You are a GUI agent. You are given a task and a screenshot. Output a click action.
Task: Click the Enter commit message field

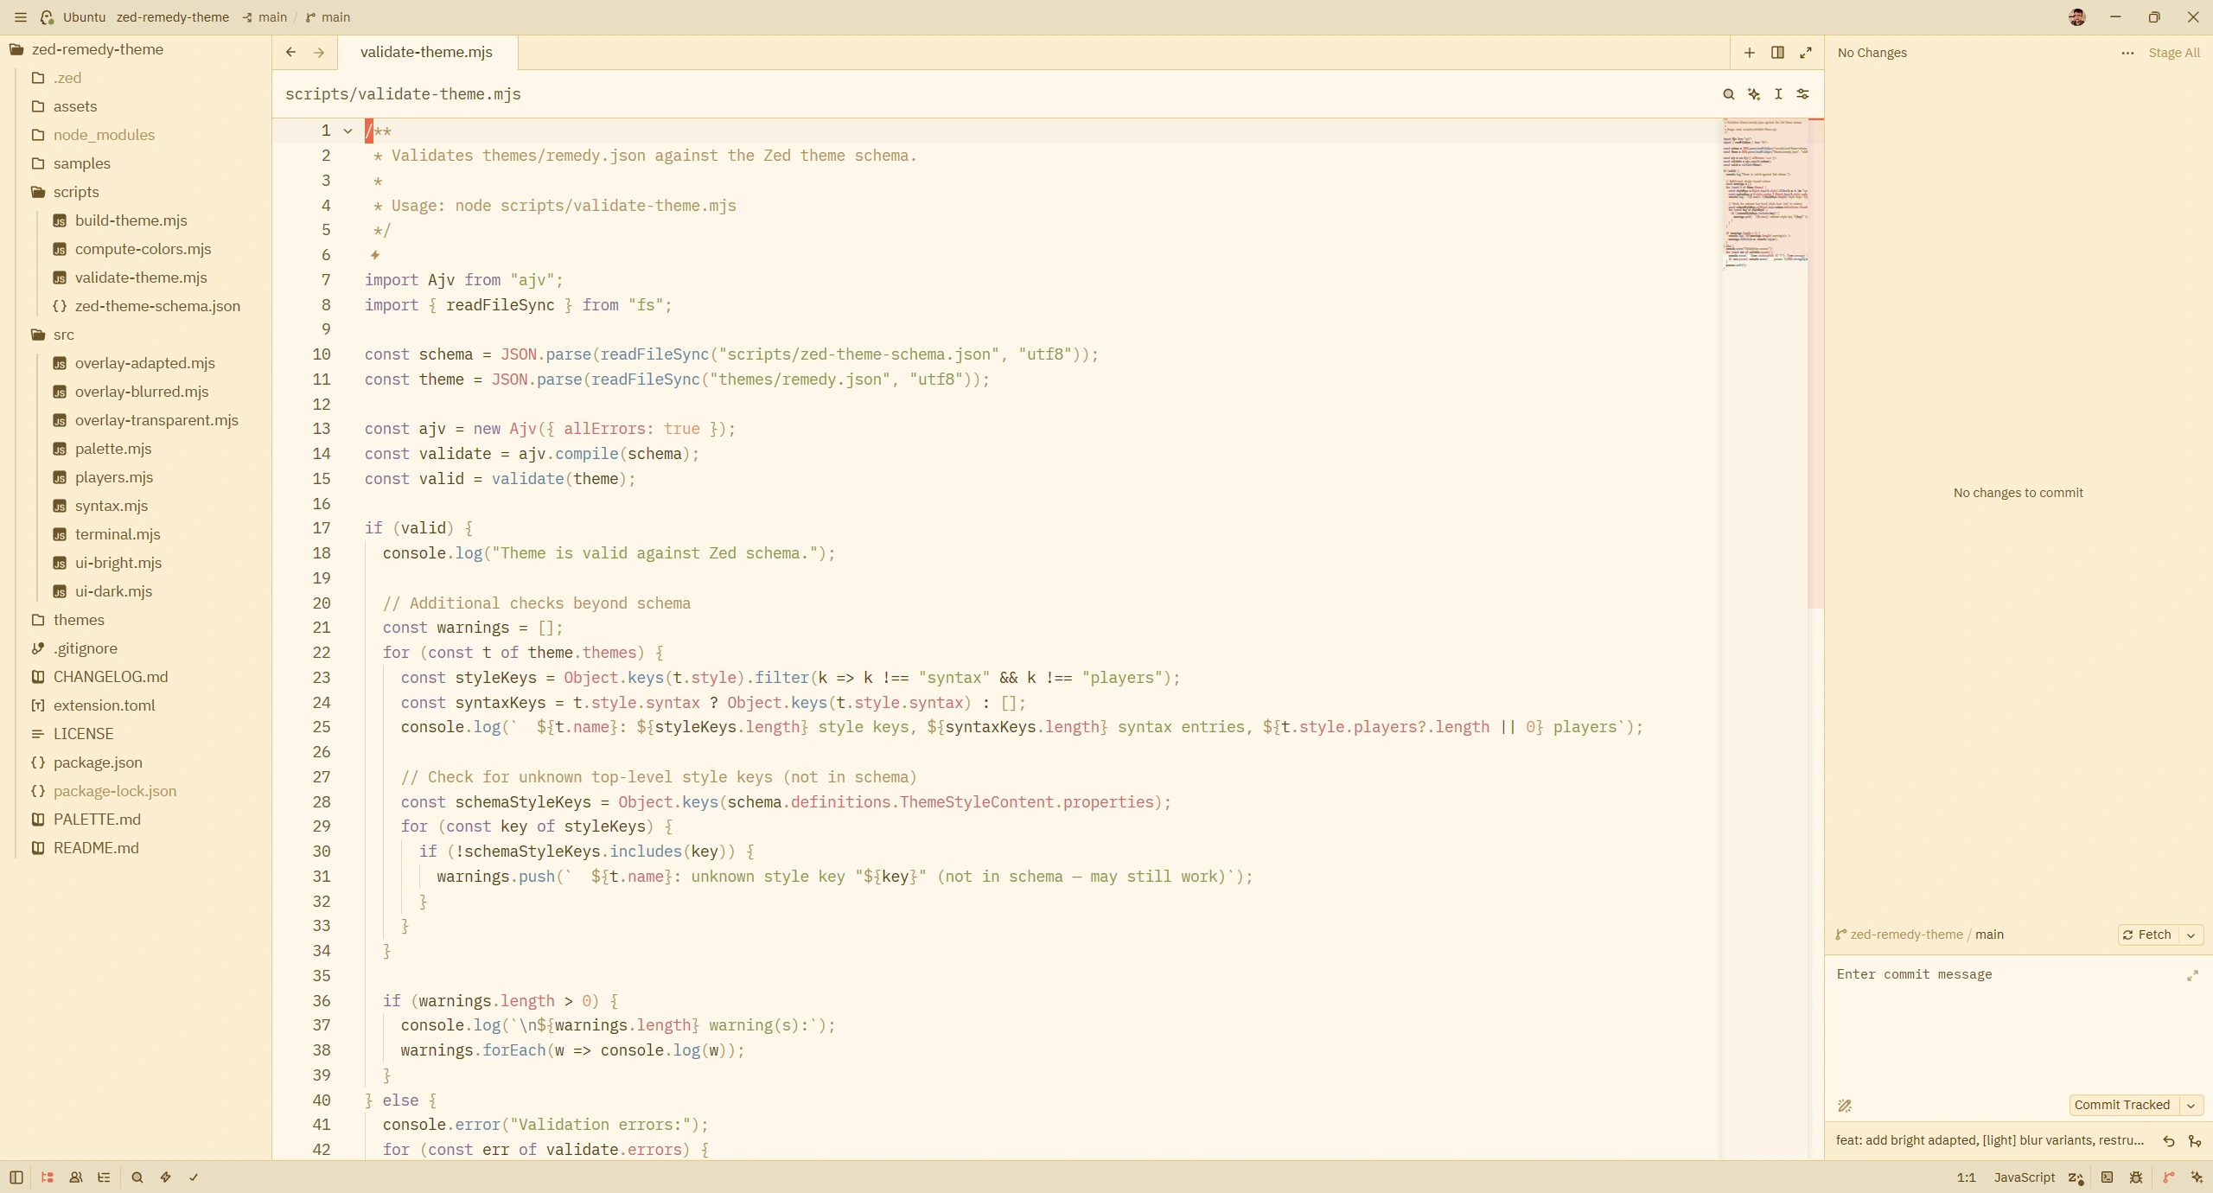(2018, 1024)
